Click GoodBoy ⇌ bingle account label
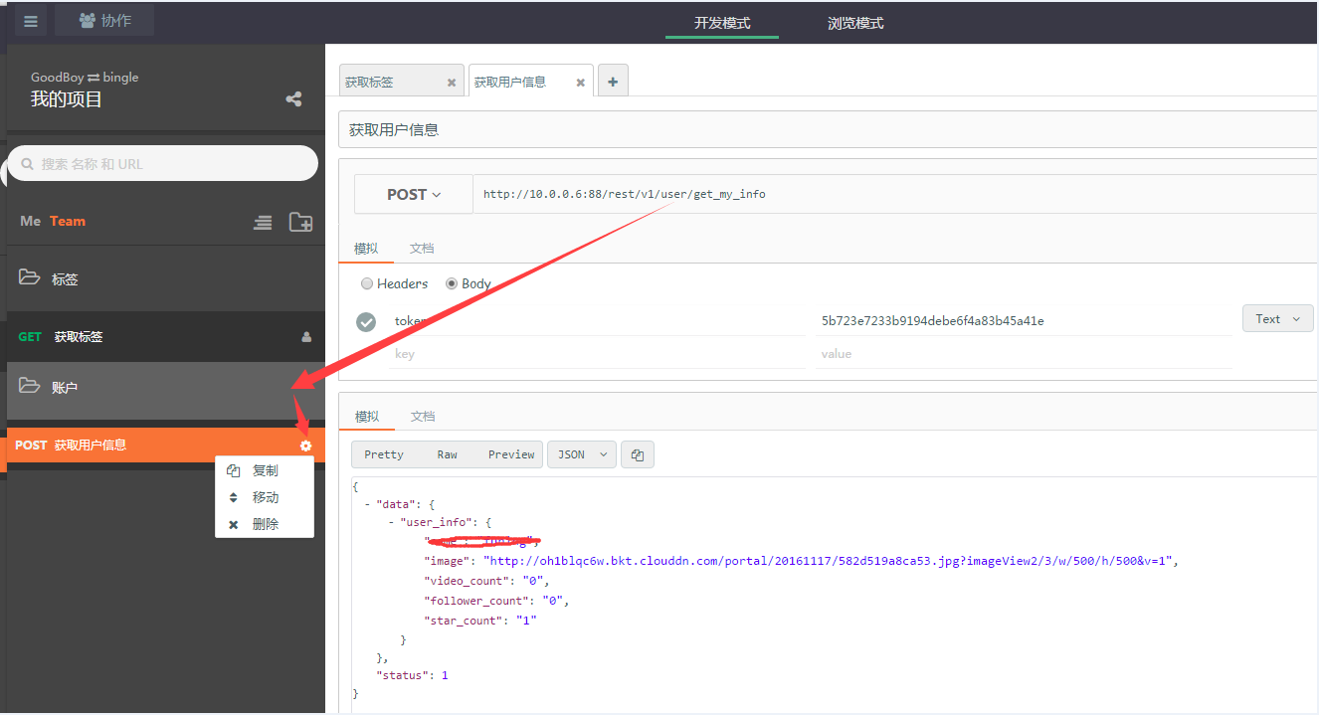The height and width of the screenshot is (715, 1319). pos(85,77)
